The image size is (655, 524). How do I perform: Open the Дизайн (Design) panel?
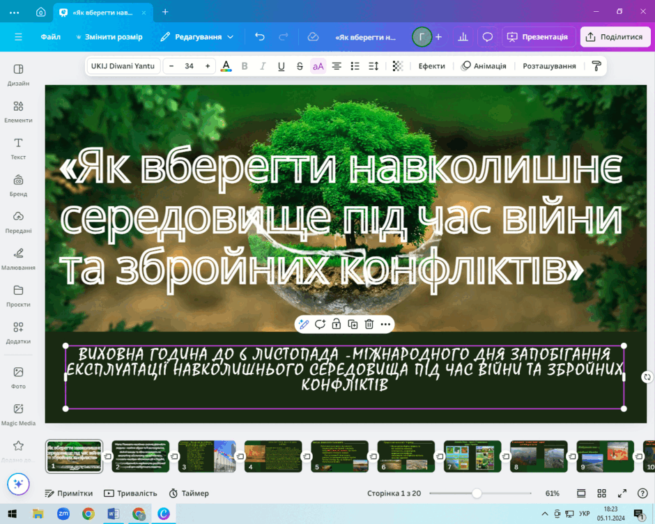click(18, 75)
